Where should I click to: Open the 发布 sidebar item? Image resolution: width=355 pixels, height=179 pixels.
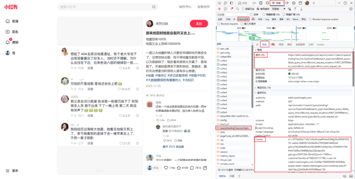pyautogui.click(x=12, y=32)
